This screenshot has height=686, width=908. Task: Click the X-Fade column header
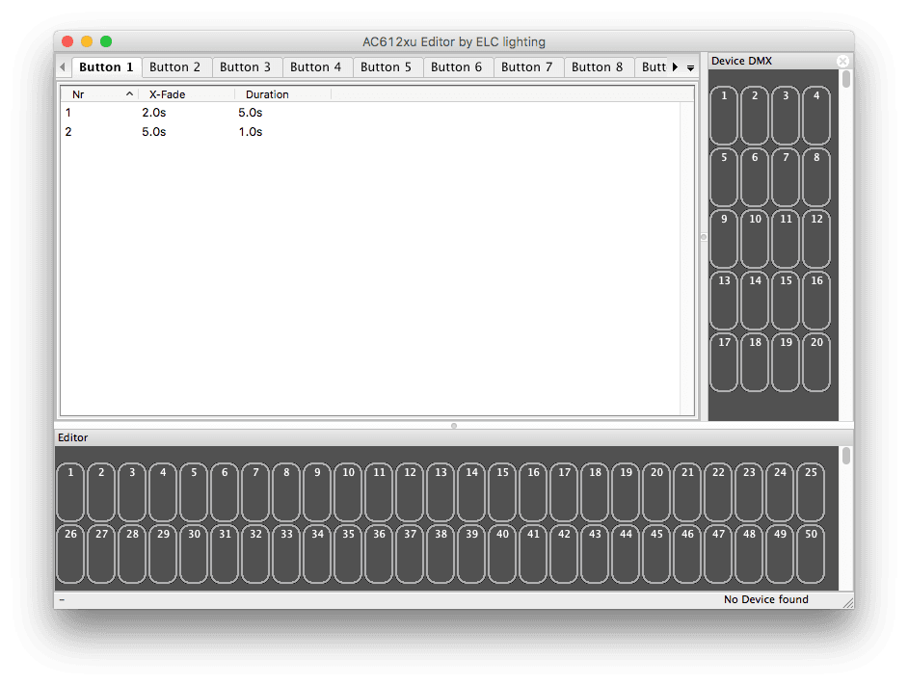[186, 94]
